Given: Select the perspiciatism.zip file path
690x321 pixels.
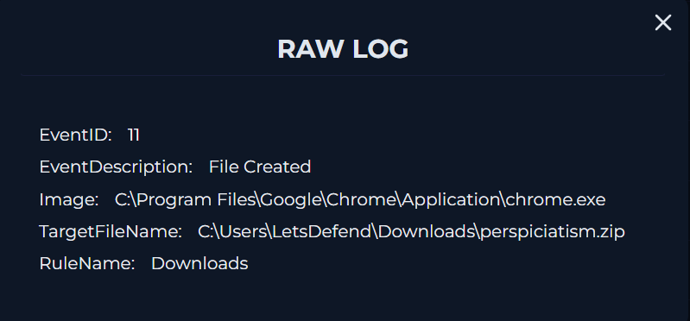Looking at the screenshot, I should pyautogui.click(x=411, y=232).
